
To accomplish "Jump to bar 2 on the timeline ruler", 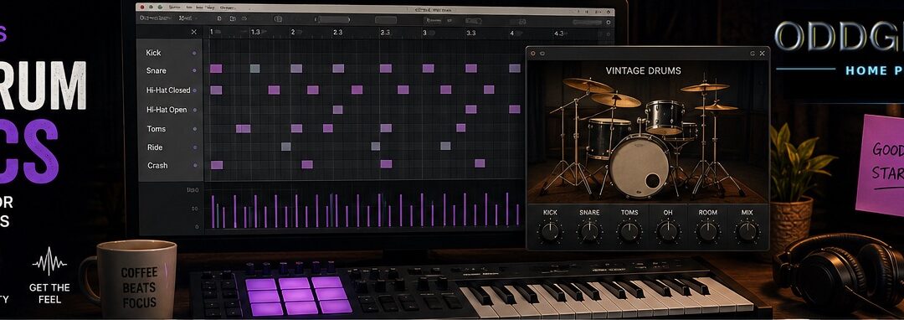I will (293, 33).
